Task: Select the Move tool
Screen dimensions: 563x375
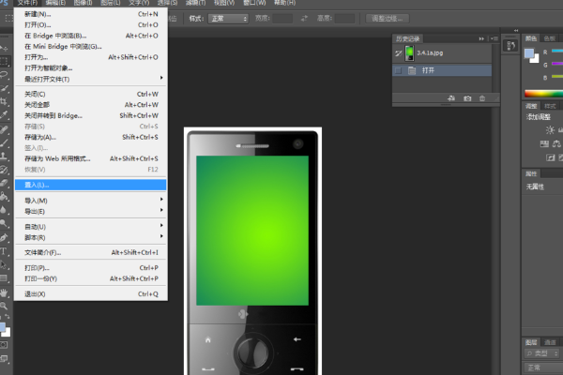Action: tap(5, 48)
